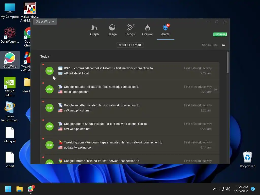Click Mark all as read
Viewport: 260px width, 195px height.
tap(130, 45)
